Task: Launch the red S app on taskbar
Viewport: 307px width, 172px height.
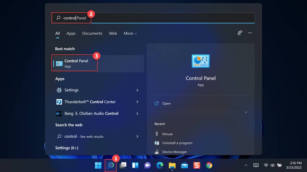Action: (x=197, y=165)
